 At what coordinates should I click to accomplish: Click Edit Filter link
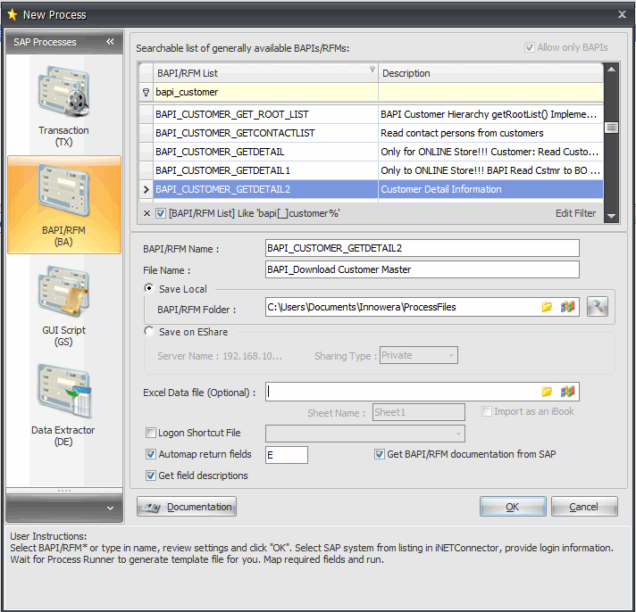point(575,214)
